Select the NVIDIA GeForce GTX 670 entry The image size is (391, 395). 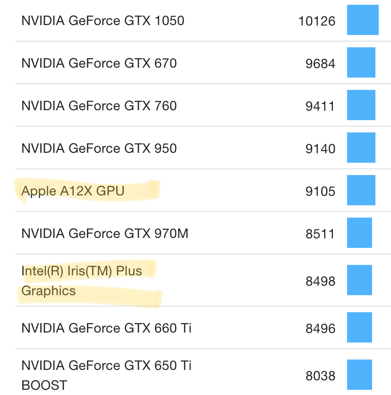pos(99,63)
